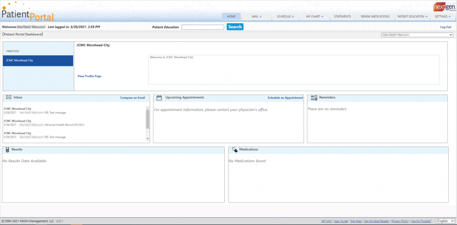Click the There are no reminders text
This screenshot has height=225, width=457.
pyautogui.click(x=327, y=109)
